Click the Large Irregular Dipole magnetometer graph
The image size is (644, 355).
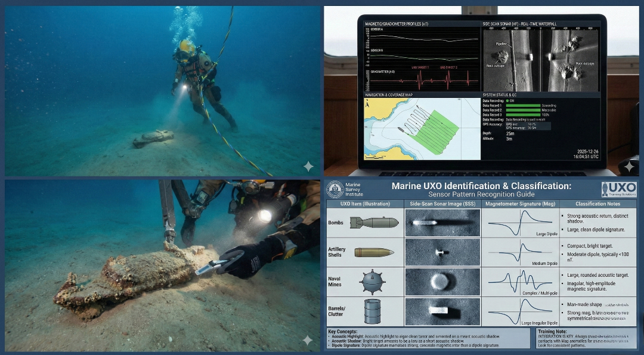pos(521,311)
